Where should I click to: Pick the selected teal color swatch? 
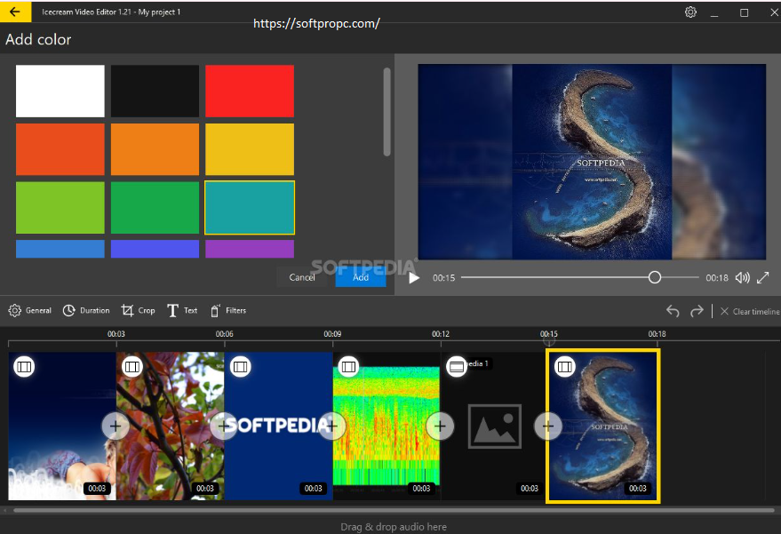click(x=250, y=208)
